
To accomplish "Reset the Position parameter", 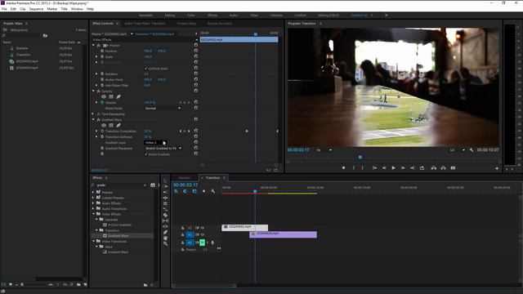I will pos(196,51).
